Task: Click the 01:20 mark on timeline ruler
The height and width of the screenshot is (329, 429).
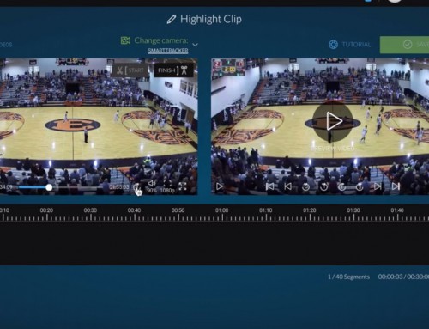Action: 310,210
